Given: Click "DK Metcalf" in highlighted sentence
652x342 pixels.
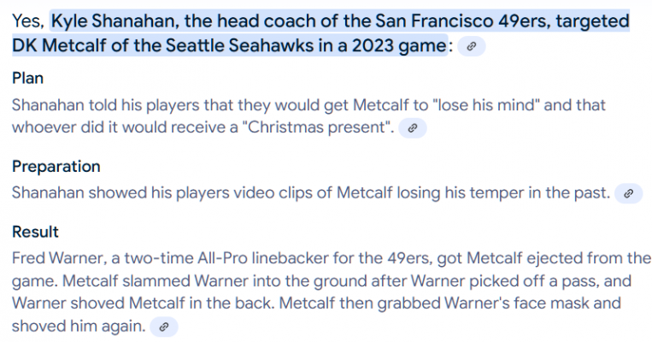Looking at the screenshot, I should (59, 45).
